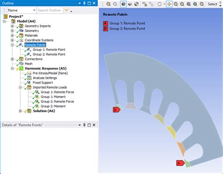This screenshot has height=174, width=223.
Task: Select Harmonic Response (A5) in the tree
Action: click(46, 69)
